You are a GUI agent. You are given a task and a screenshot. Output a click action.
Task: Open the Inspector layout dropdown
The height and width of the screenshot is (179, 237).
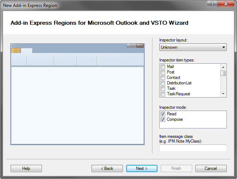click(193, 47)
